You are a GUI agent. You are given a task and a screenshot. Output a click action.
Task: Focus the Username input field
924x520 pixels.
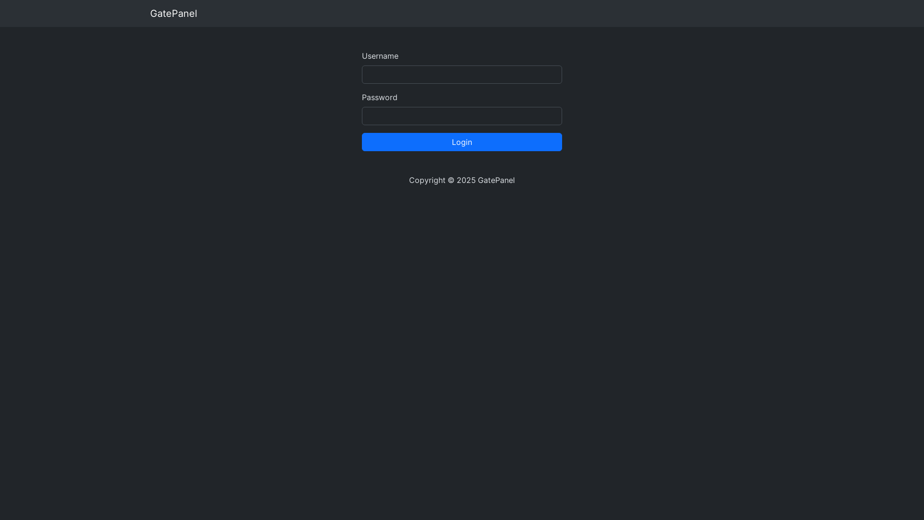(462, 75)
